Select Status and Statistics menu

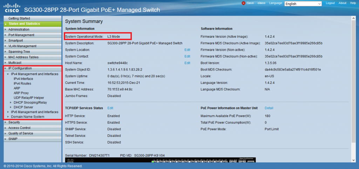(33, 24)
